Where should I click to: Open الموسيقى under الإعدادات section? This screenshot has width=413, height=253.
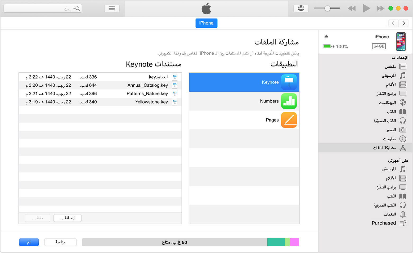point(365,76)
